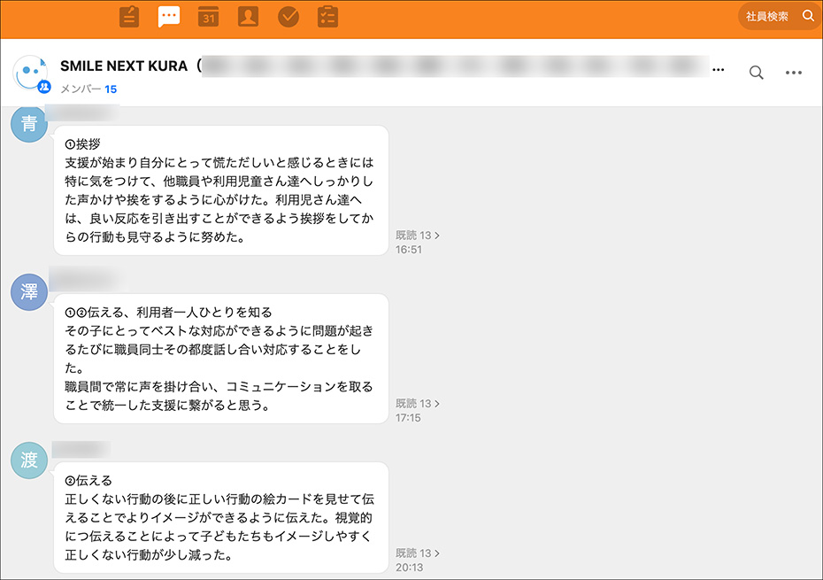Expand 既読 13 on the 20:13 message
This screenshot has width=823, height=580.
pyautogui.click(x=418, y=553)
